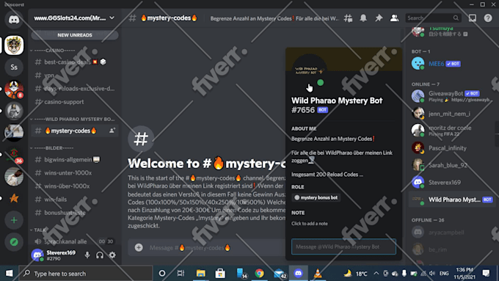Open Task View in taskbar
Viewport: 499px width, 281px height.
point(181,274)
